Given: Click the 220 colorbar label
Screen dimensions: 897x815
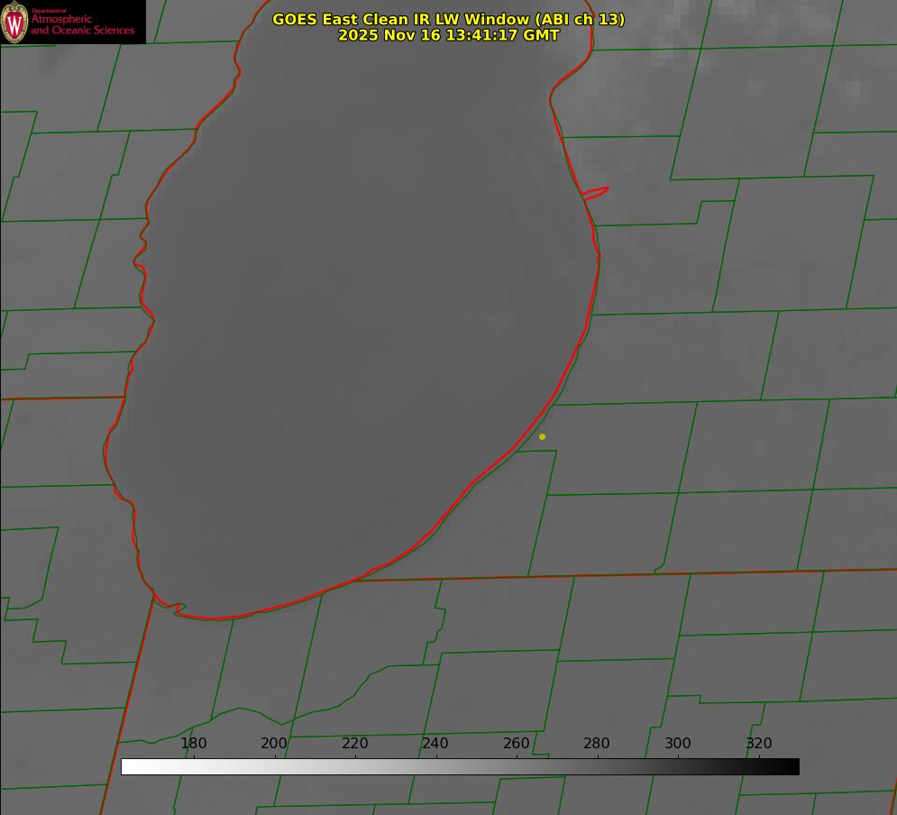Looking at the screenshot, I should pos(354,743).
